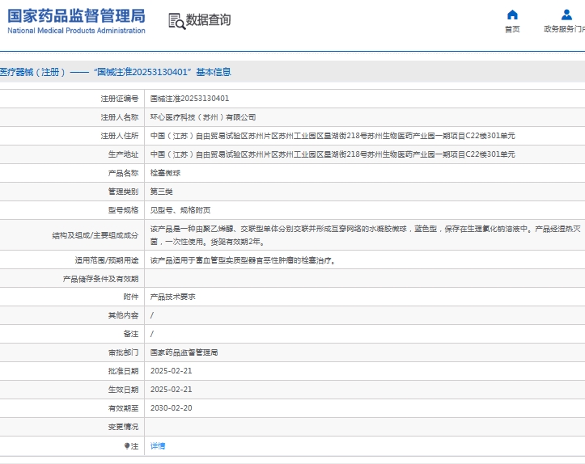585x464 pixels.
Task: Click product name 栓塞微球
Action: [165, 173]
